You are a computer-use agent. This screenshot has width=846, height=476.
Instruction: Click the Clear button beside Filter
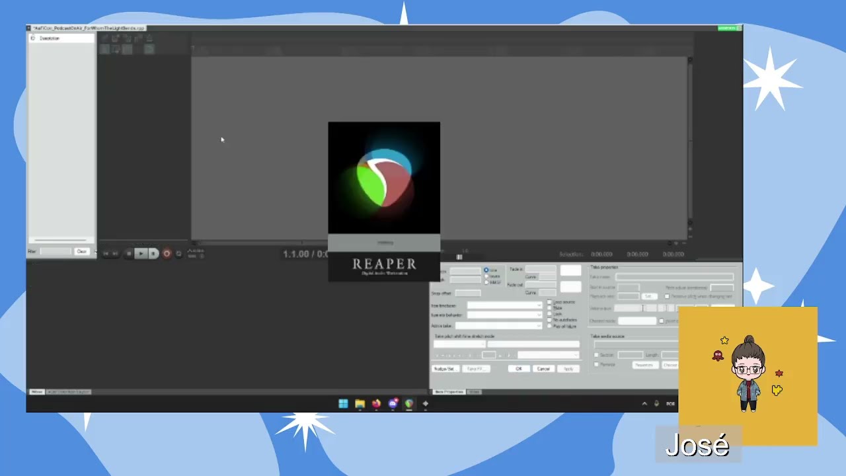pyautogui.click(x=81, y=251)
